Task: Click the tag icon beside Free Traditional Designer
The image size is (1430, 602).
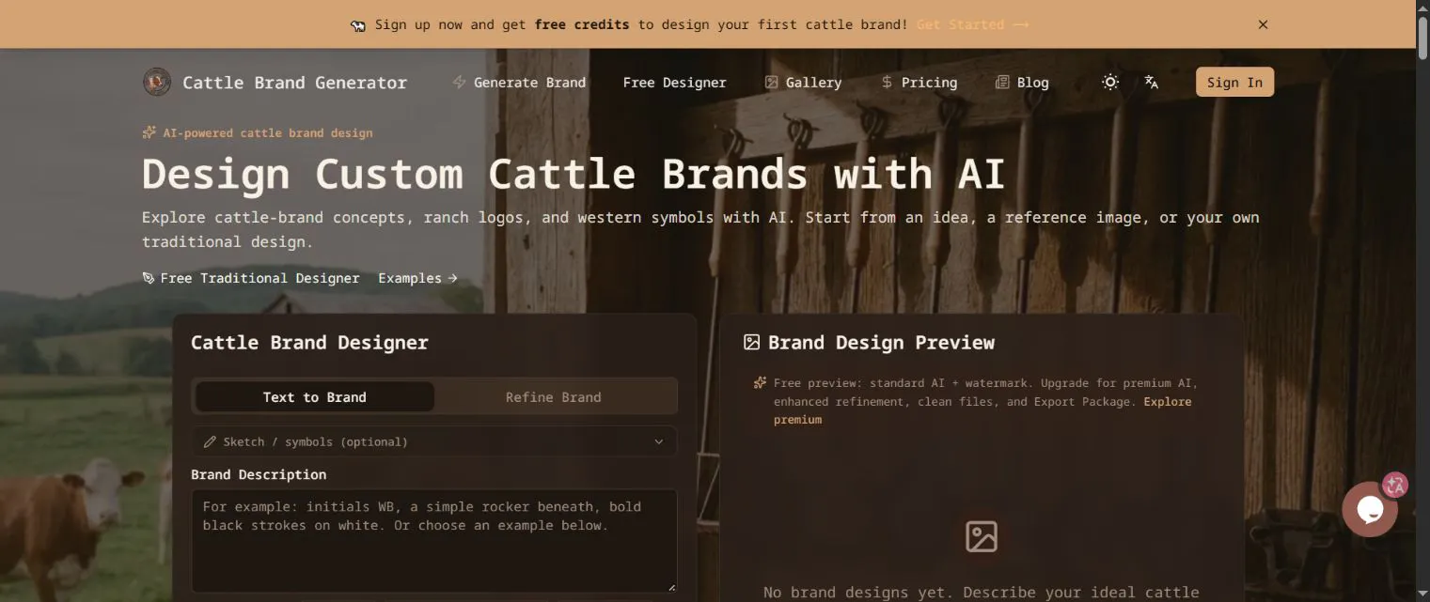Action: point(149,278)
